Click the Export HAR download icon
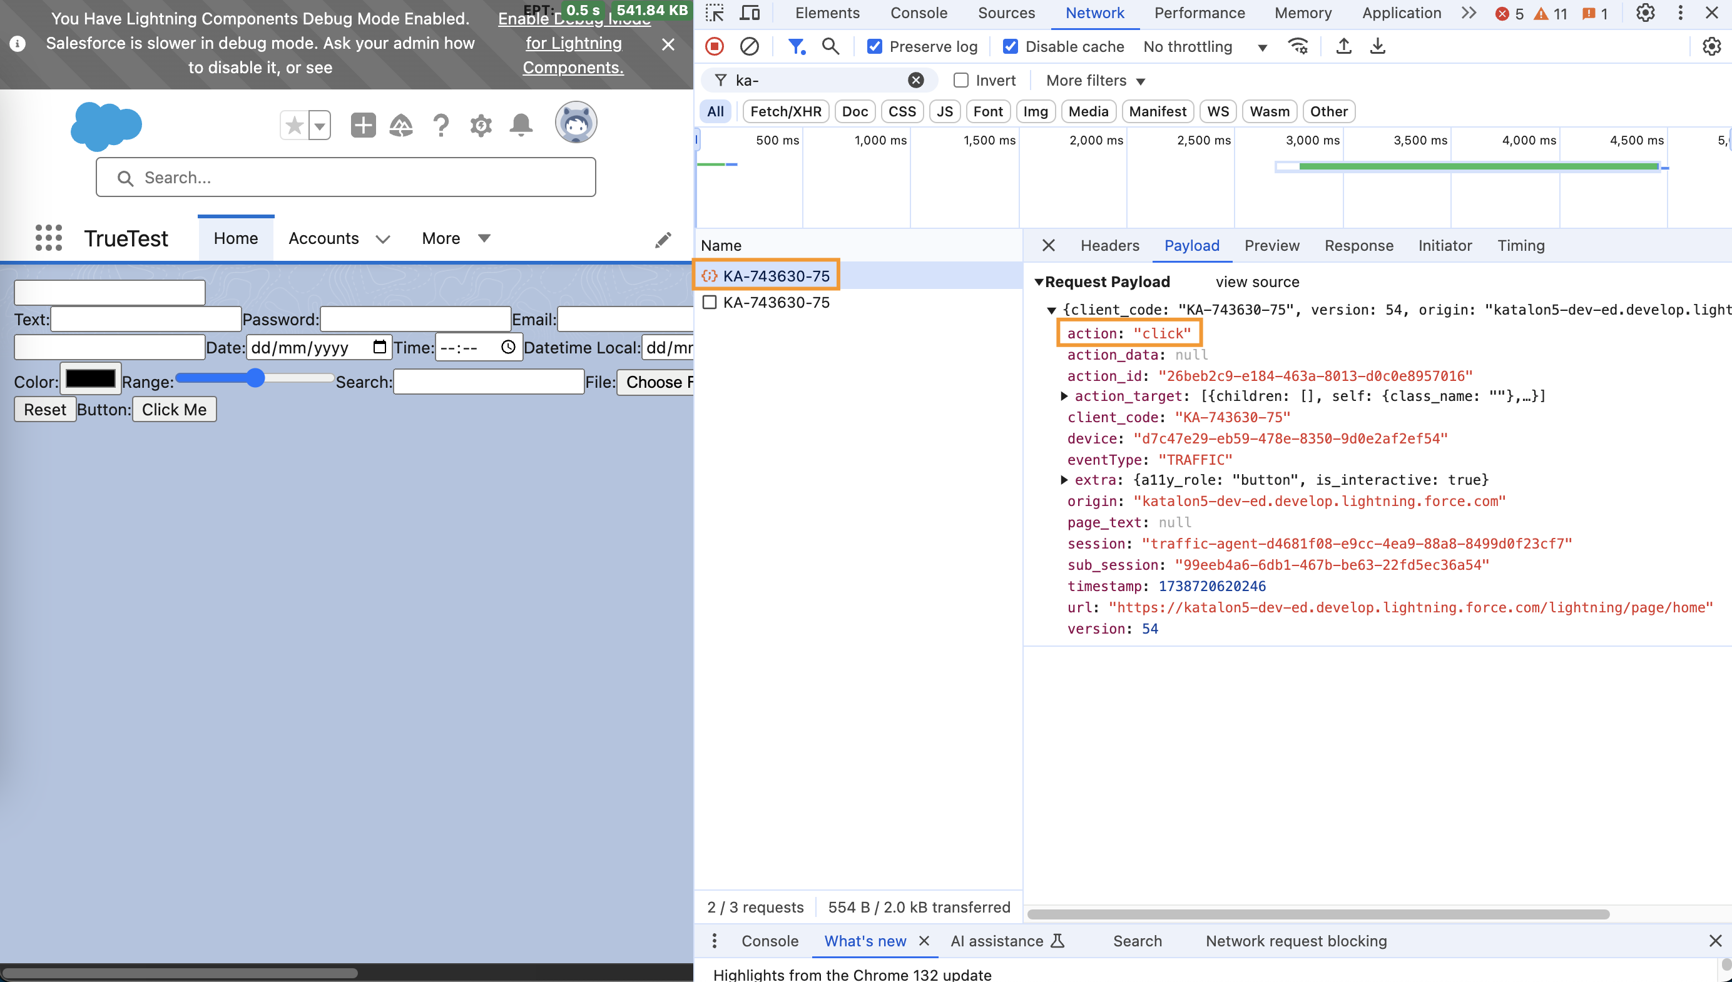Viewport: 1732px width, 982px height. point(1378,46)
